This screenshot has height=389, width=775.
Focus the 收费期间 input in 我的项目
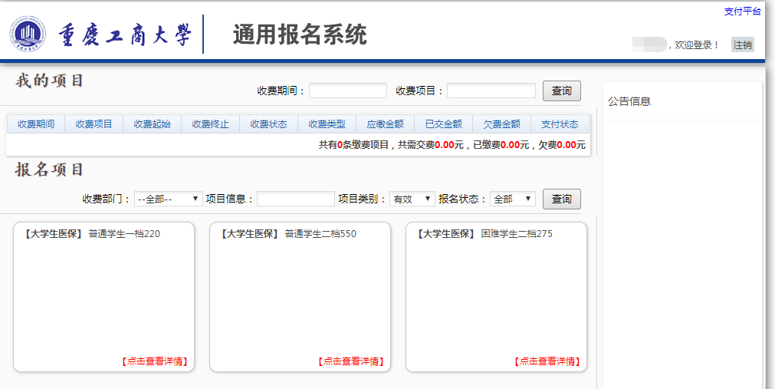coord(348,91)
